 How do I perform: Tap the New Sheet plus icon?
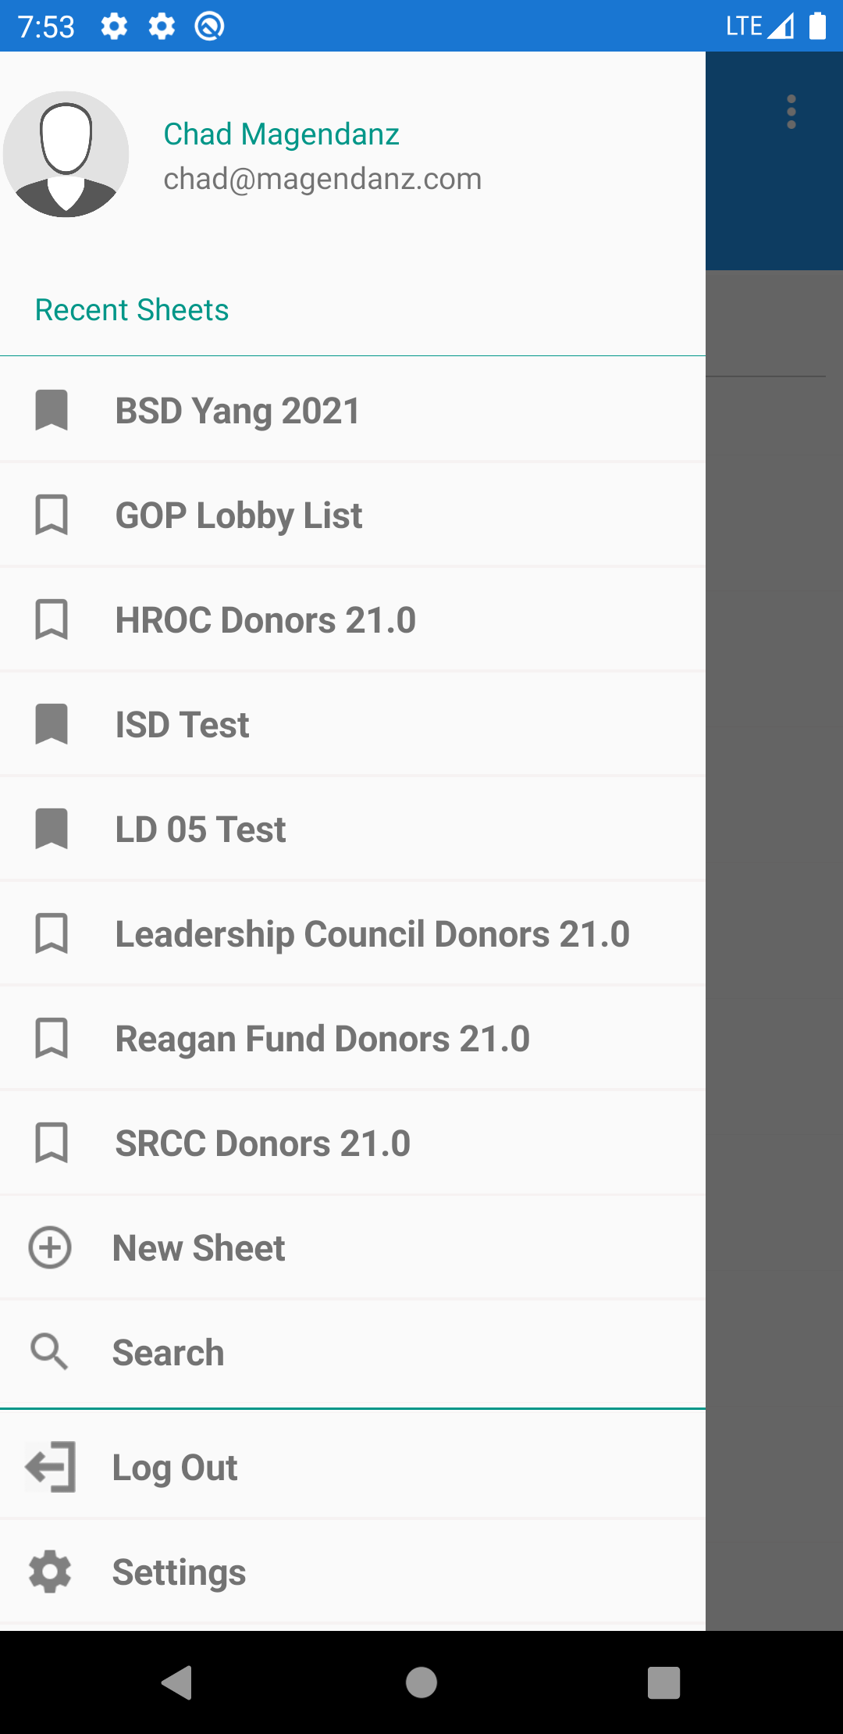[50, 1247]
